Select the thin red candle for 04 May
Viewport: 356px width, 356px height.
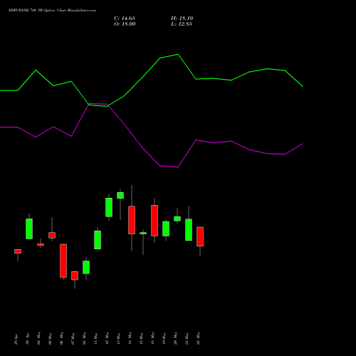click(41, 244)
